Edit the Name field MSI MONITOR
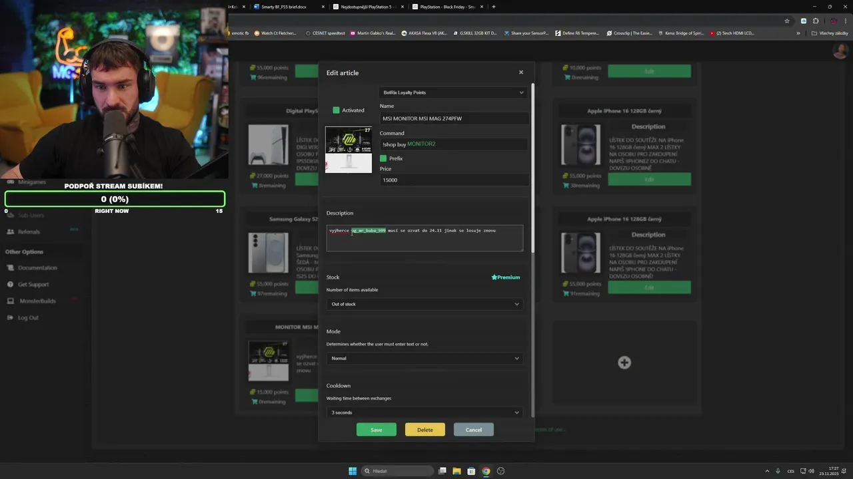Screen dimensions: 853x479 (x=454, y=118)
